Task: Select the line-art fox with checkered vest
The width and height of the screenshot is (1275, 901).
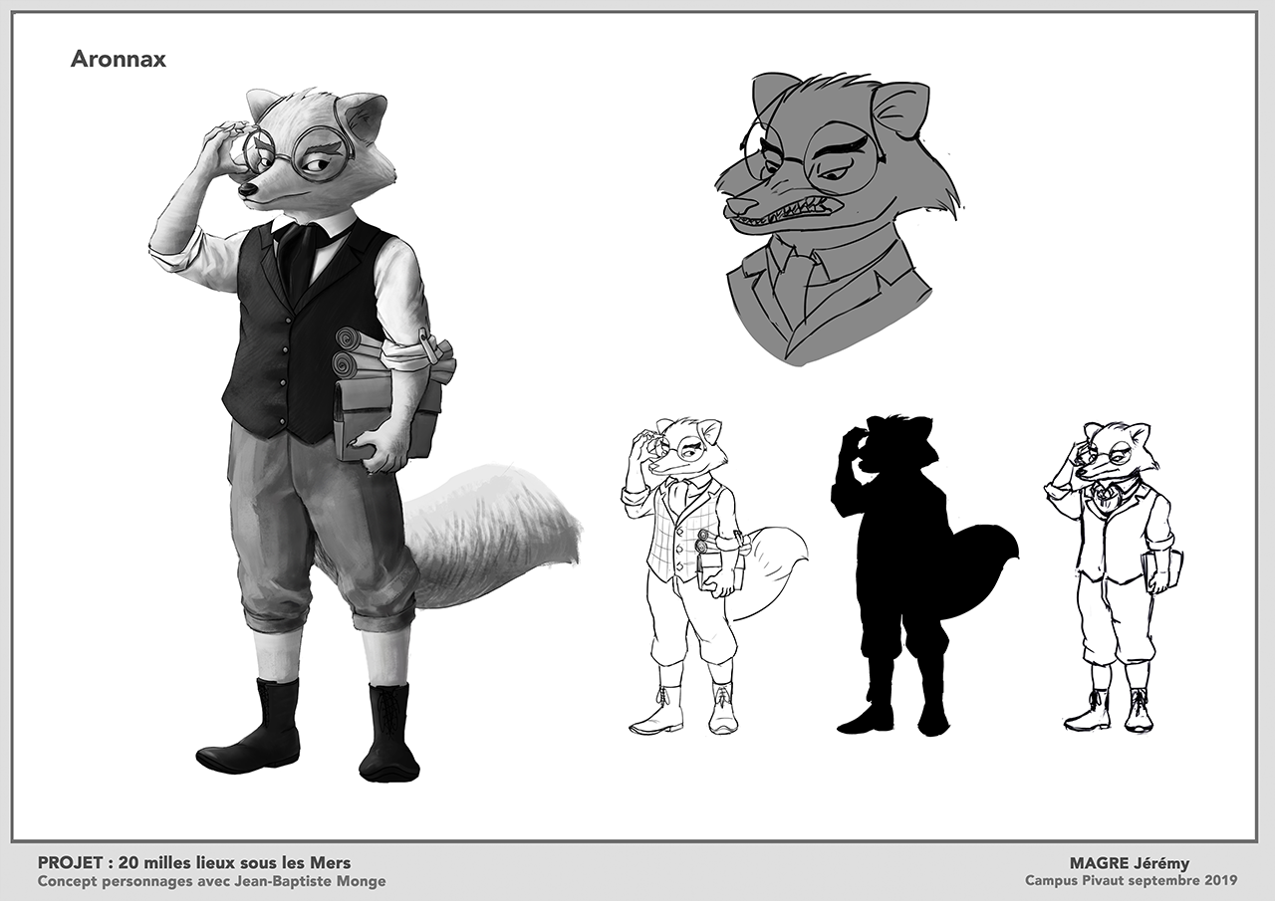Action: coord(714,576)
